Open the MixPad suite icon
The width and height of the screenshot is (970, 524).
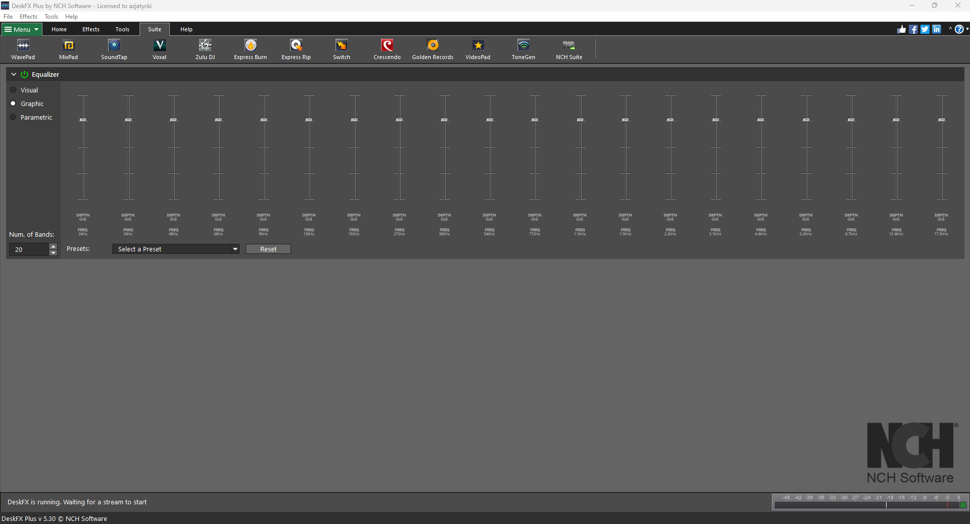click(x=69, y=49)
